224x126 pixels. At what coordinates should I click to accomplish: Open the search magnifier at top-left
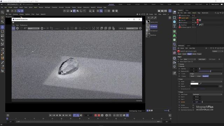pos(2,12)
